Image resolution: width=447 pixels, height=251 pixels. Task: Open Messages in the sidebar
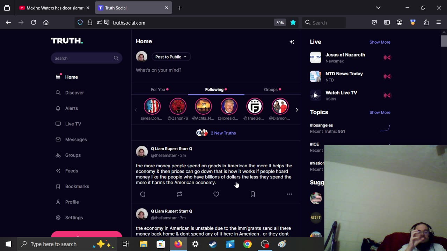[x=76, y=139]
